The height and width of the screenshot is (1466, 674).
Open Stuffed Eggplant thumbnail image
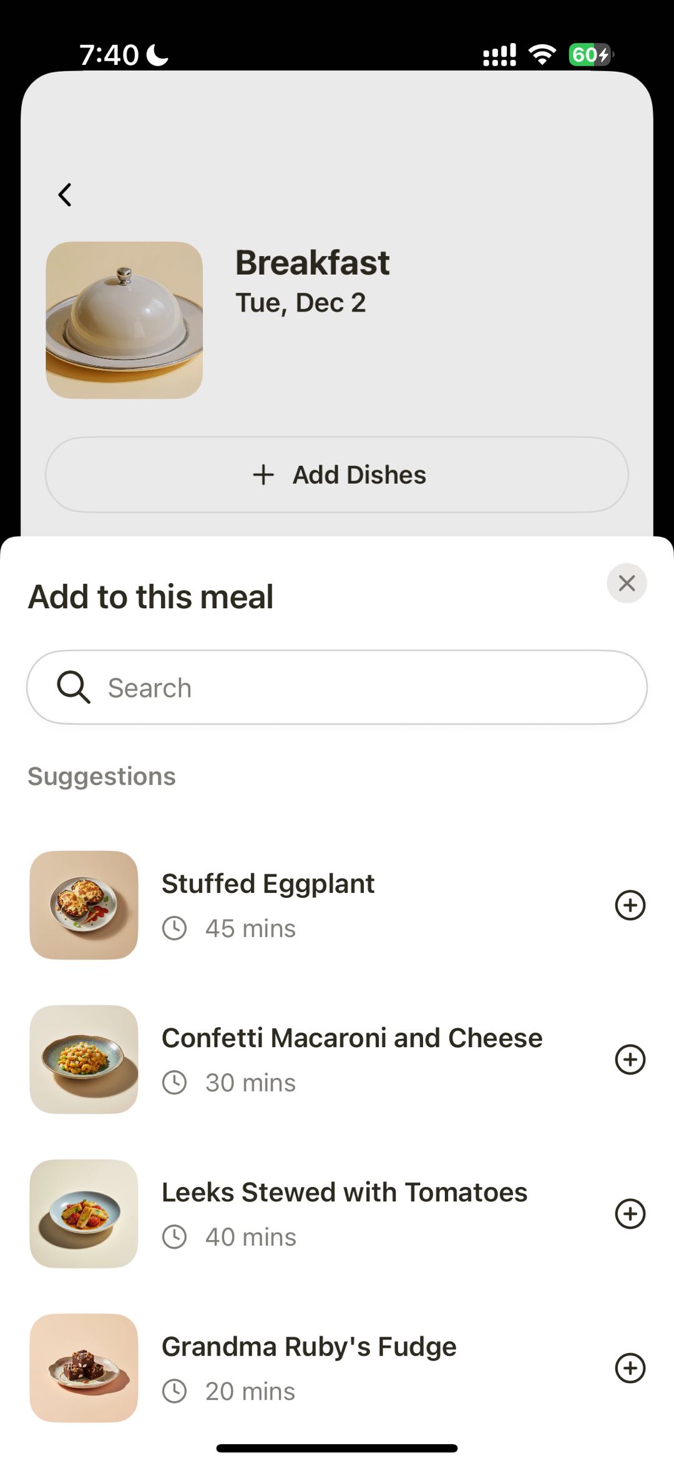84,905
